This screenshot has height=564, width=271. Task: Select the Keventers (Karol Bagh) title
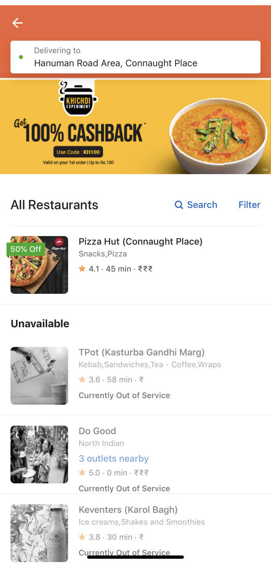pos(128,510)
